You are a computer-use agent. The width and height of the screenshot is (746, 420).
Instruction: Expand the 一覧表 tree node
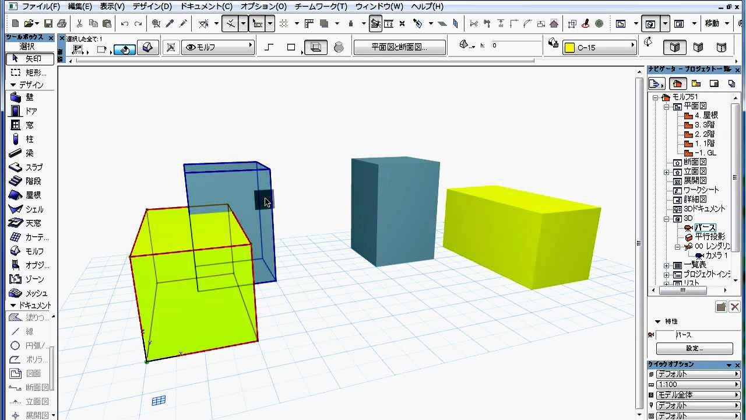[x=667, y=265]
